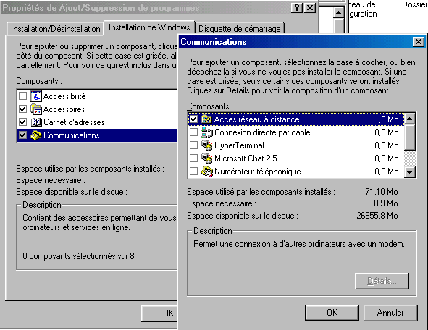Click the greyed-out Détails button
The height and width of the screenshot is (330, 428).
382,281
